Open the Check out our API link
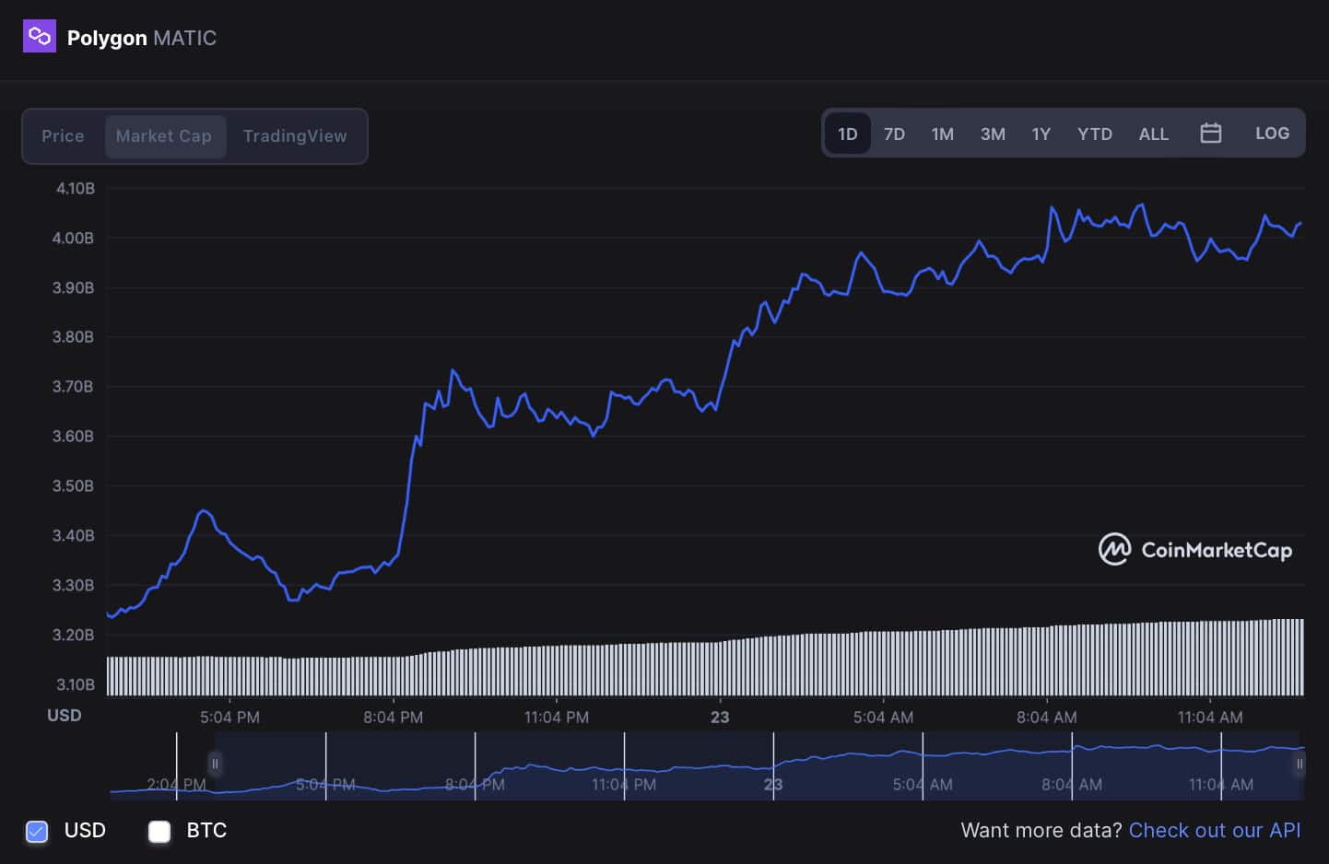1329x864 pixels. coord(1214,830)
